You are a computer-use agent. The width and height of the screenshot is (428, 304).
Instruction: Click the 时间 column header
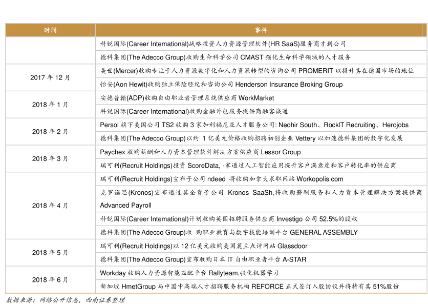(x=50, y=30)
